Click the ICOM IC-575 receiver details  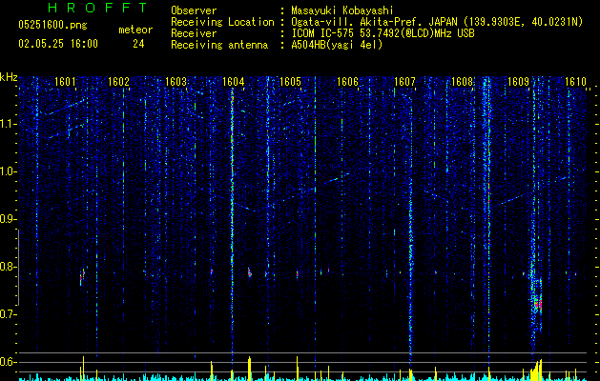pos(383,33)
